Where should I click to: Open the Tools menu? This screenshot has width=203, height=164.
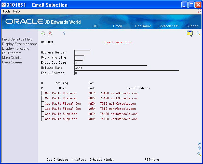coord(6,11)
